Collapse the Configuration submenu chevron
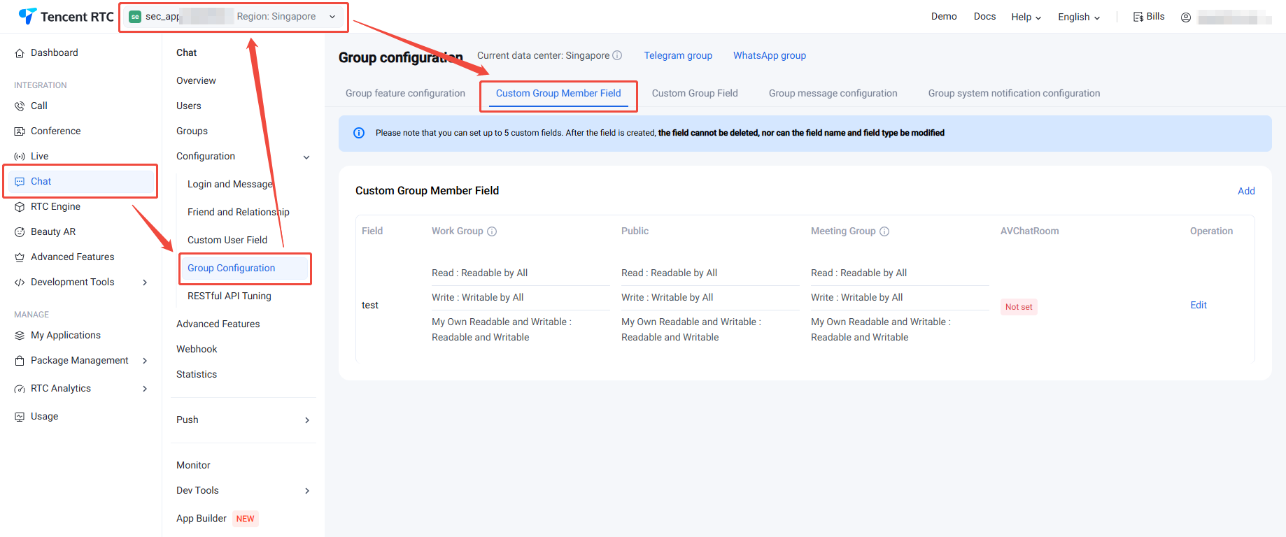 tap(306, 157)
